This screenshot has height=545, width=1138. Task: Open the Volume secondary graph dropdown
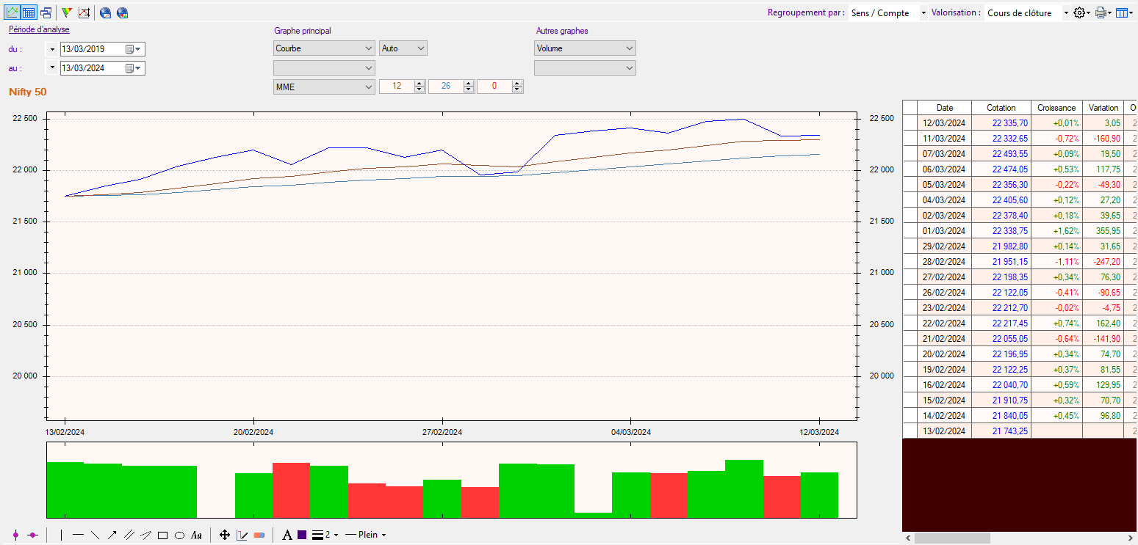(x=585, y=48)
